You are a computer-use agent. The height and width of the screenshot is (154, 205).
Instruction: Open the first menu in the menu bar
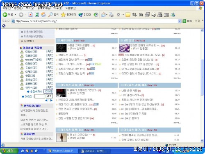[7, 8]
